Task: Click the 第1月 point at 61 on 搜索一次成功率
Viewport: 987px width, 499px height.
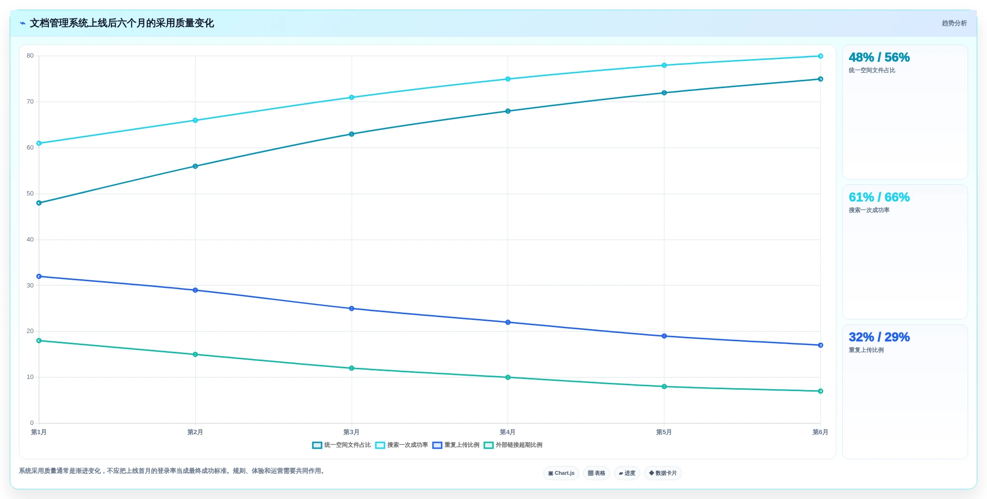Action: [x=39, y=143]
